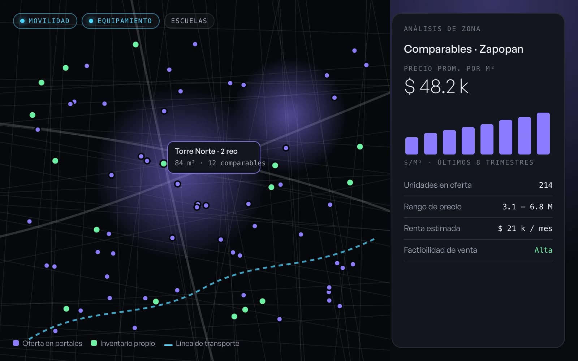Toggle the Movilidad layer chip
Viewport: 578px width, 361px height.
pyautogui.click(x=45, y=21)
